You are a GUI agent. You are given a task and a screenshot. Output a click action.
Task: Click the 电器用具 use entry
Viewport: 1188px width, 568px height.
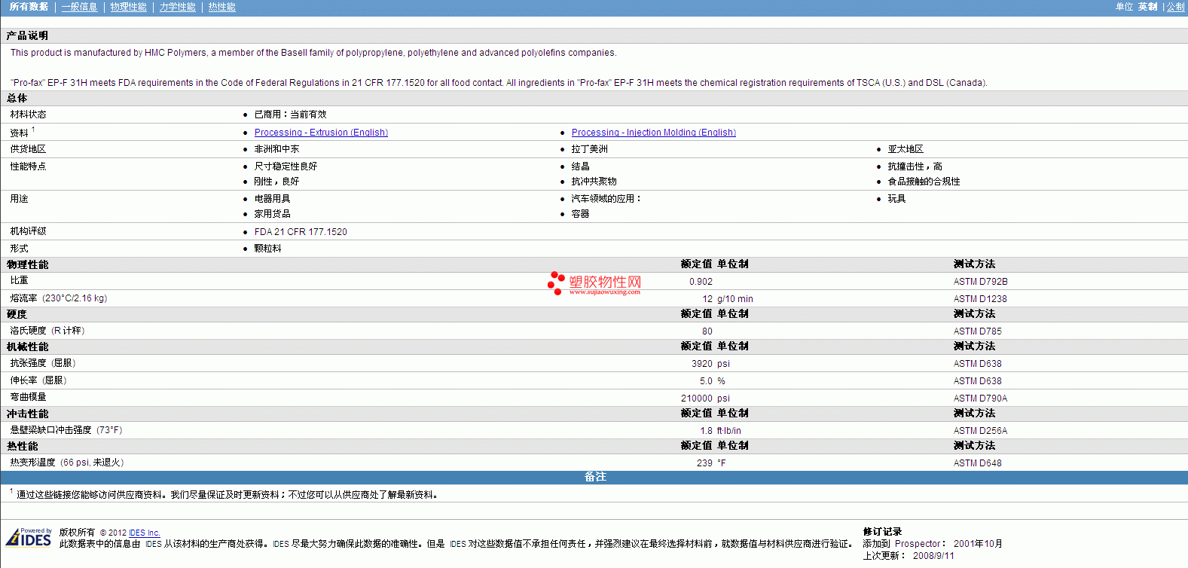(272, 199)
